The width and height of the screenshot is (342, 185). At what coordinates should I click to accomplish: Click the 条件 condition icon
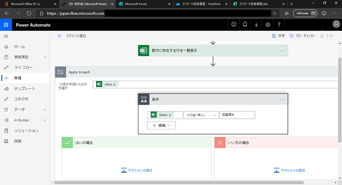[144, 99]
